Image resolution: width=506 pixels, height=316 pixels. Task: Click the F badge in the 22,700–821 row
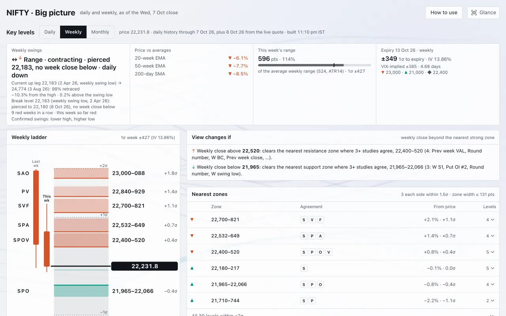(x=321, y=220)
